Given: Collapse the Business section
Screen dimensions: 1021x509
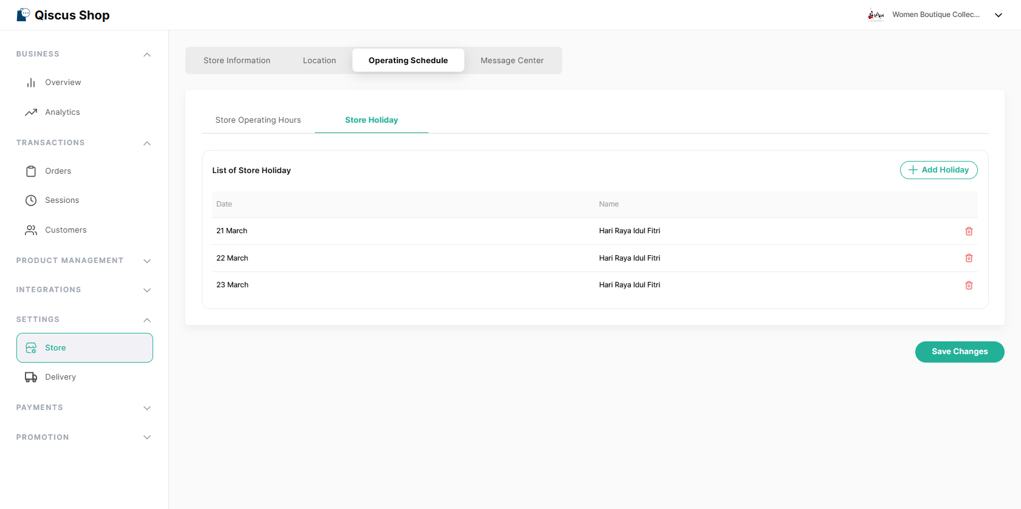Looking at the screenshot, I should [x=146, y=55].
